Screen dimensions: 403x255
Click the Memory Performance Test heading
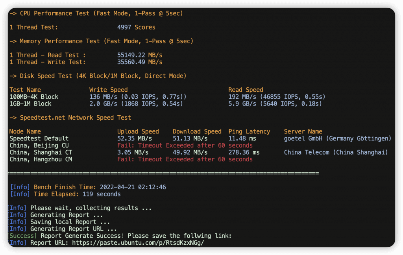coord(101,41)
